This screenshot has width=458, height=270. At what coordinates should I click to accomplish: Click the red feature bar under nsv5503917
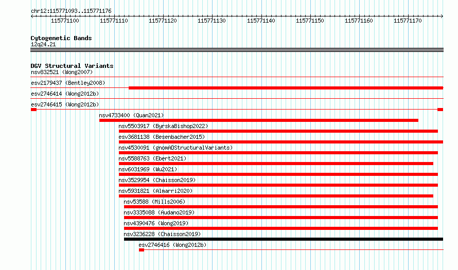coord(278,131)
